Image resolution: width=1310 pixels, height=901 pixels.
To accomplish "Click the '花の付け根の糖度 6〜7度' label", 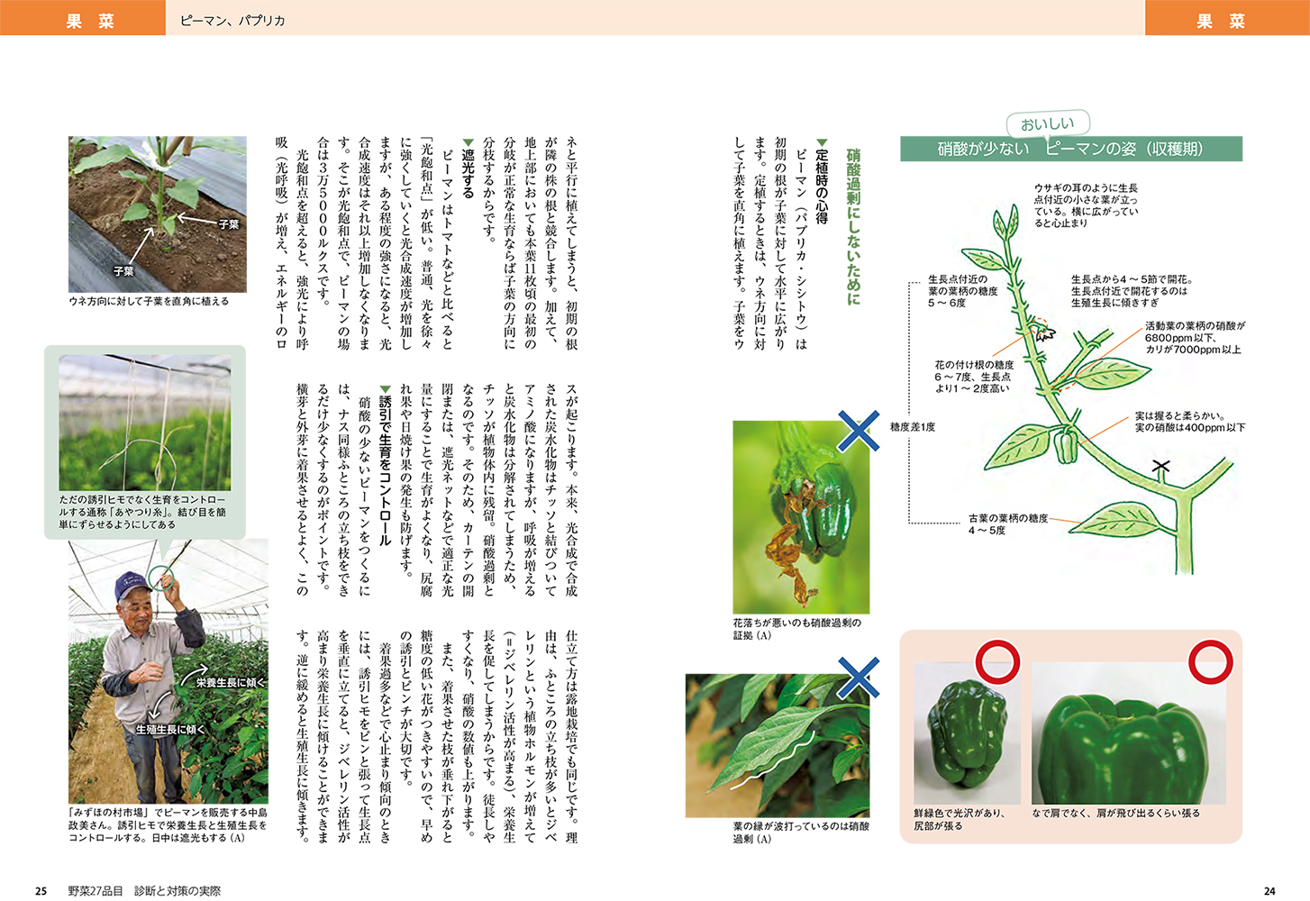I will pyautogui.click(x=974, y=377).
